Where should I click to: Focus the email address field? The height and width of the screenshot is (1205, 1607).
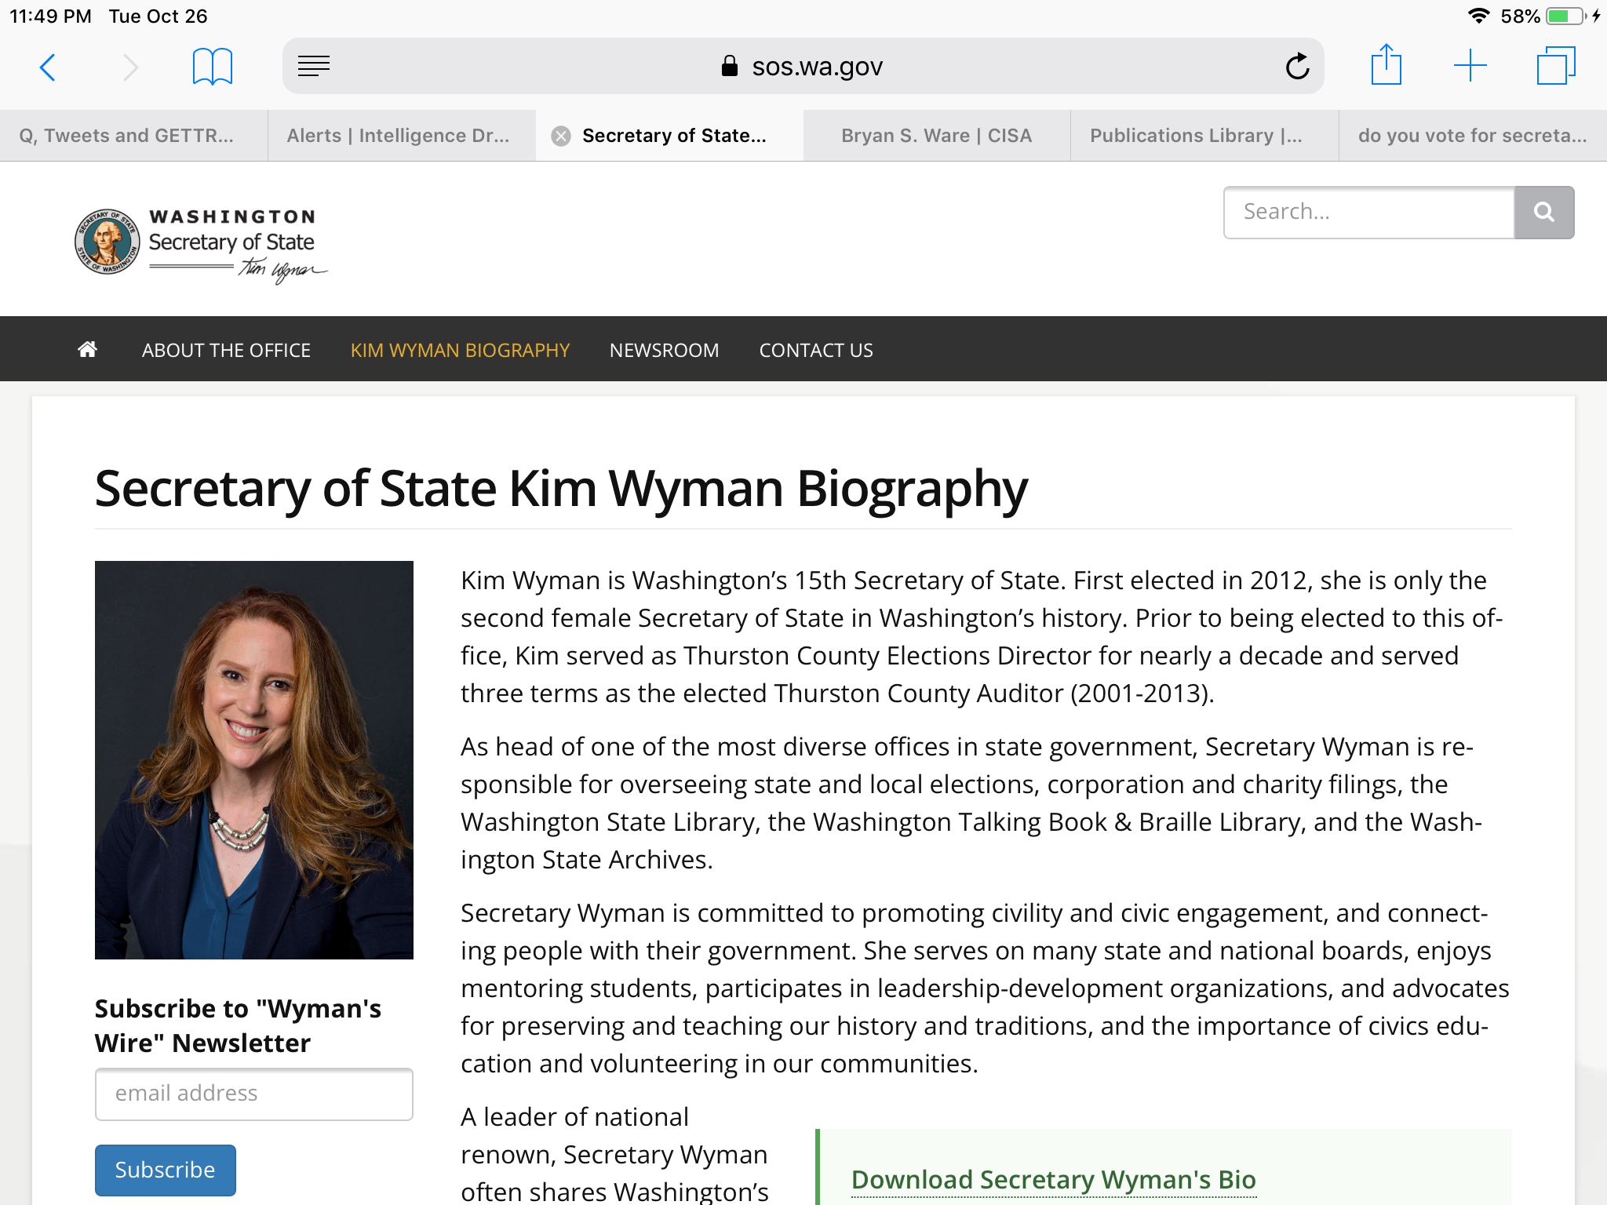pyautogui.click(x=253, y=1094)
